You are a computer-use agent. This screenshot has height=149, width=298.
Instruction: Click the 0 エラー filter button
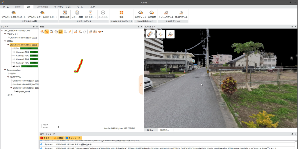(x=45, y=138)
